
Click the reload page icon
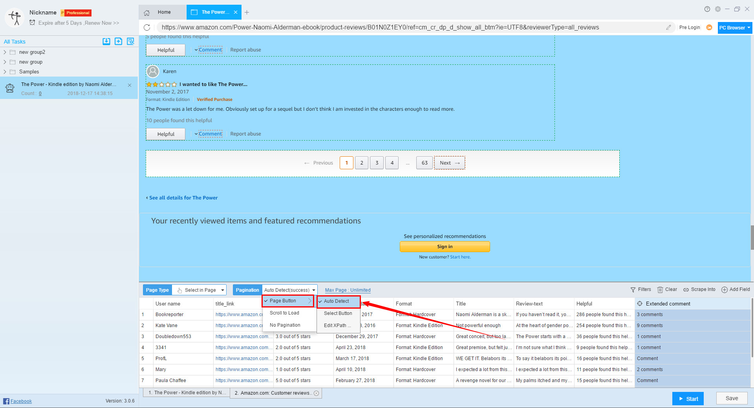tap(147, 27)
